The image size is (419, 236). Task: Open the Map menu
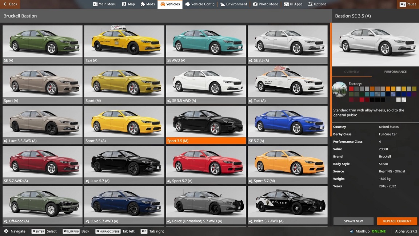click(x=128, y=4)
